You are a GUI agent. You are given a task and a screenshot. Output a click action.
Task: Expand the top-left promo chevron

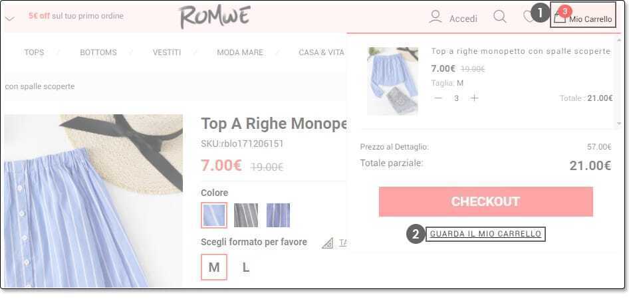(x=10, y=19)
